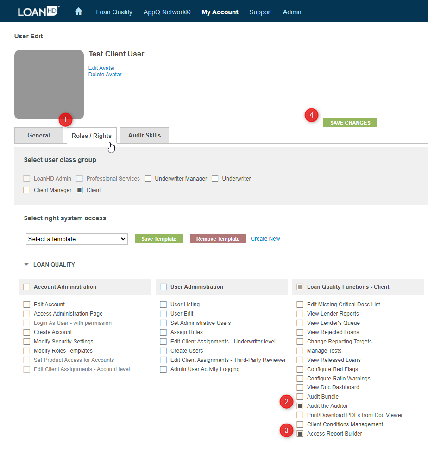Uncheck the Client class group
The image size is (428, 461).
[x=79, y=190]
